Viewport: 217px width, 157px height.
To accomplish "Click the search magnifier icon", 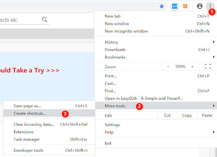I will click(45, 19).
